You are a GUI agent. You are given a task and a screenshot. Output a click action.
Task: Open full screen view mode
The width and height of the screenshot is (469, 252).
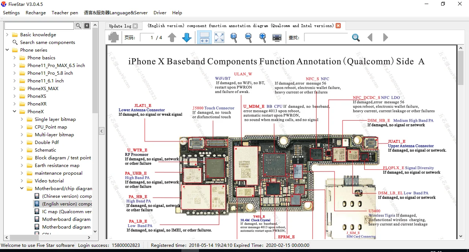[x=277, y=37]
